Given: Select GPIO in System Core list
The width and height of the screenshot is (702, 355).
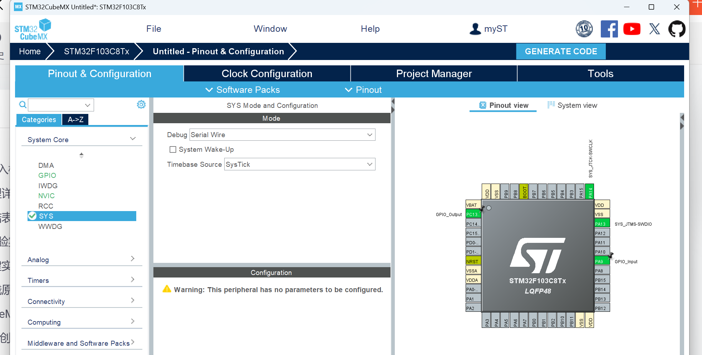Looking at the screenshot, I should (x=47, y=175).
